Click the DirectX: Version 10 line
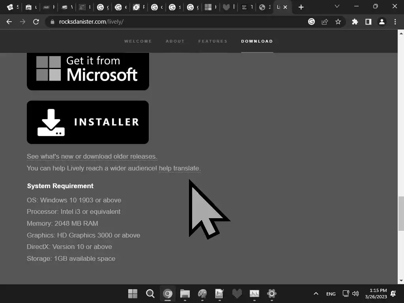 [x=69, y=247]
